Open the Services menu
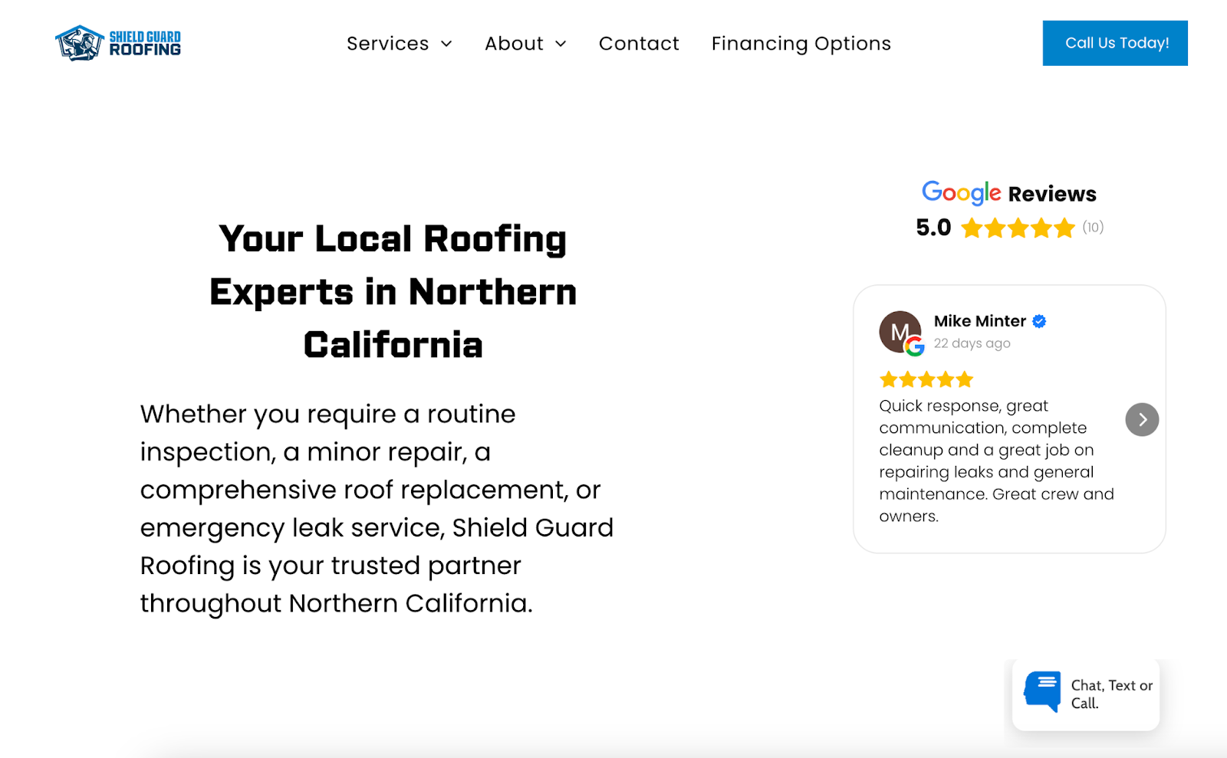The width and height of the screenshot is (1227, 758). coord(388,44)
